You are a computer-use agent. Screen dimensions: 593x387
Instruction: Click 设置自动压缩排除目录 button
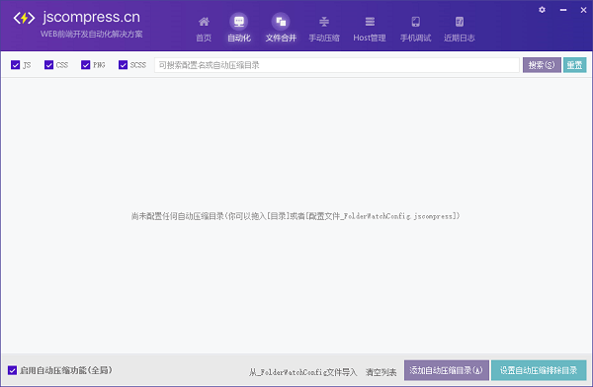pos(539,370)
